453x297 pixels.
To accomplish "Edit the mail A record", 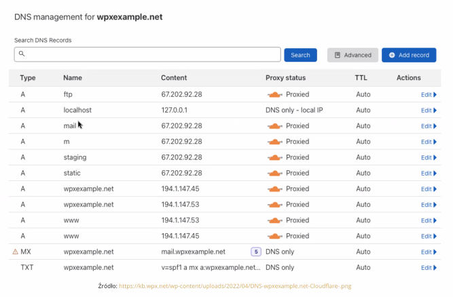I will click(x=429, y=126).
